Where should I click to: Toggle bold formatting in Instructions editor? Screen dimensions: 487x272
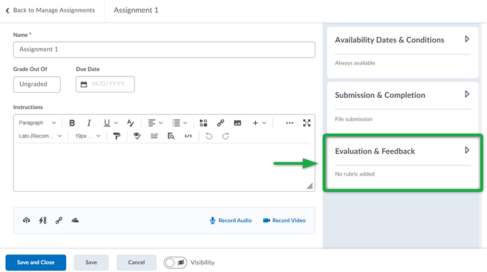[x=72, y=123]
